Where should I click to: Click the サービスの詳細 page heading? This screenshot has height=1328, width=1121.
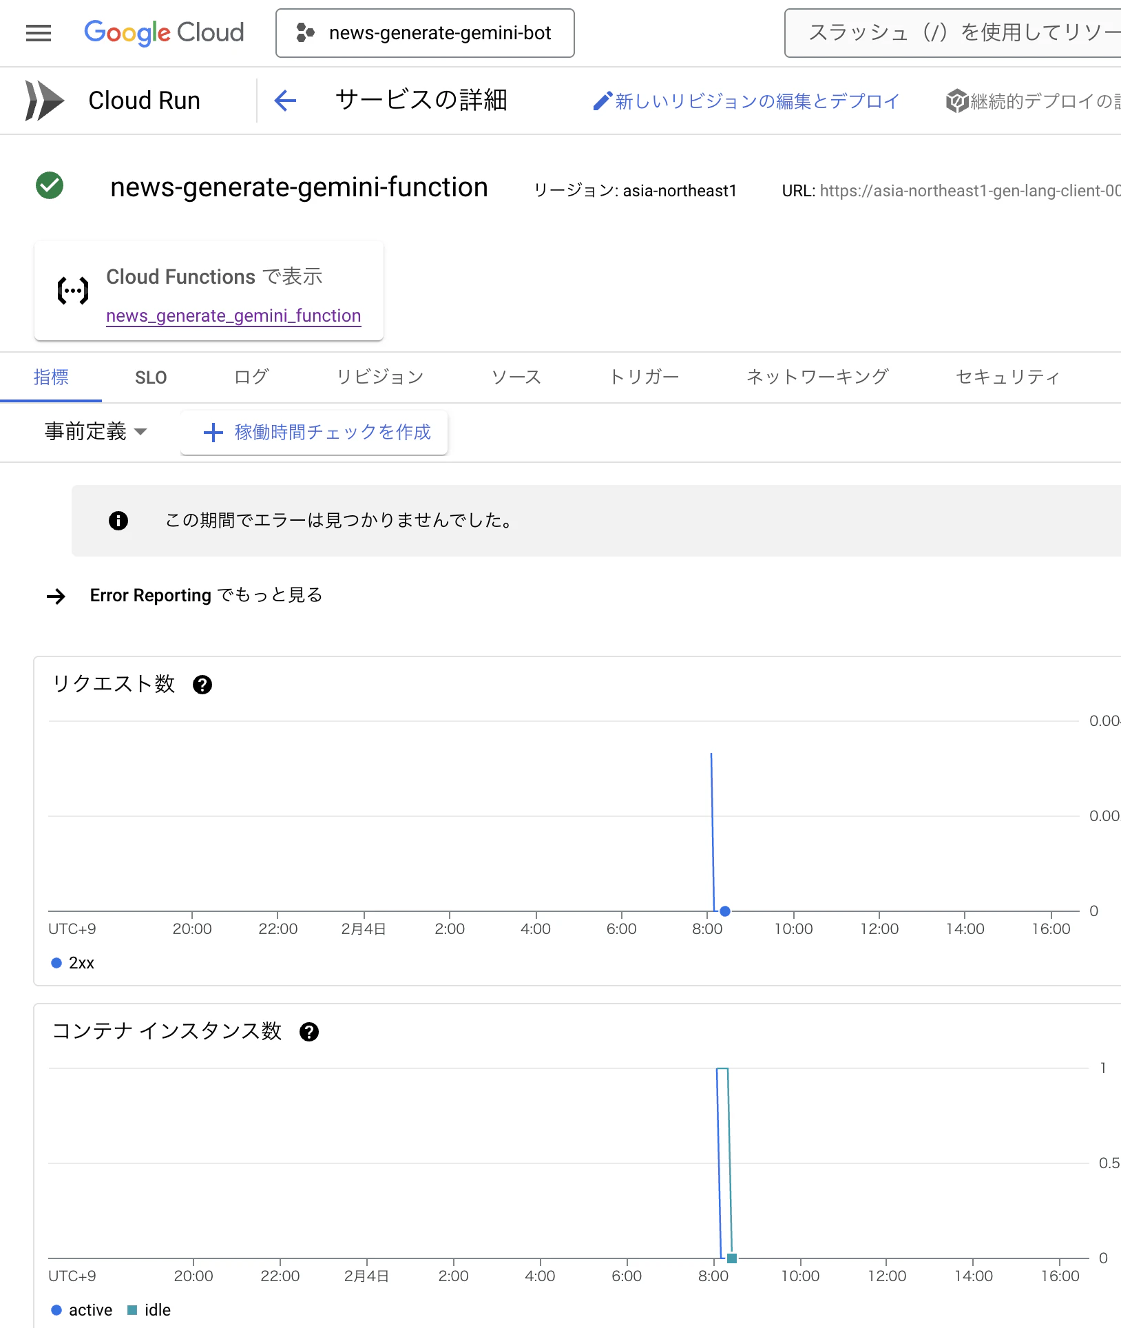[x=421, y=101]
